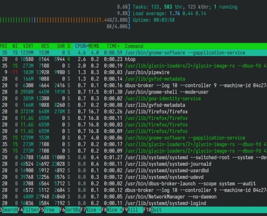Select the highlighted gnome-software row with 4.6 CPU

pyautogui.click(x=133, y=53)
